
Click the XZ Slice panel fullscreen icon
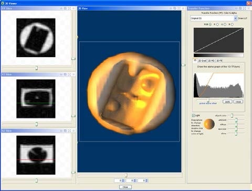point(69,131)
